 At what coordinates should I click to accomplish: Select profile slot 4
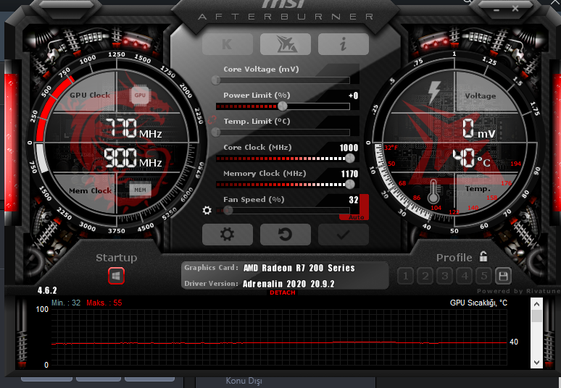point(465,276)
